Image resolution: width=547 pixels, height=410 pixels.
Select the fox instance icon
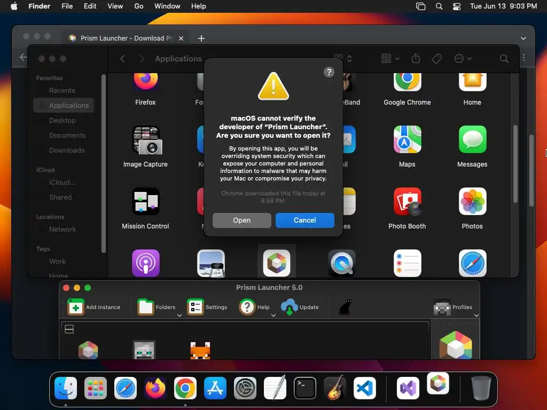pyautogui.click(x=200, y=350)
